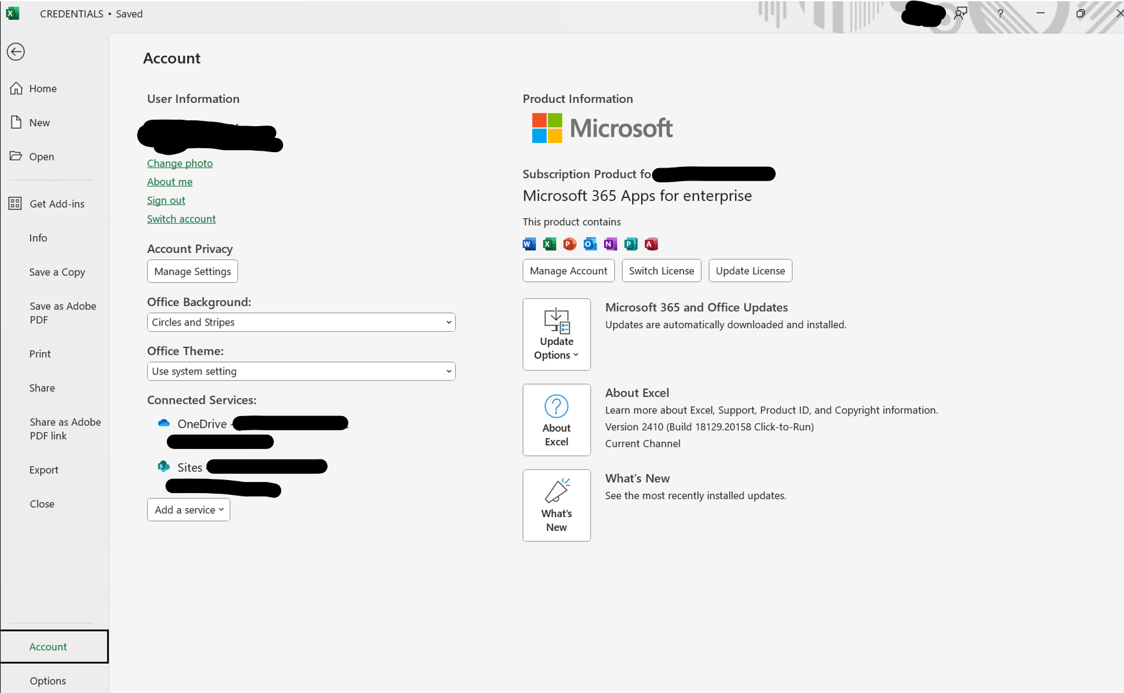Image resolution: width=1124 pixels, height=693 pixels.
Task: Open the Home page icon
Action: pos(16,88)
